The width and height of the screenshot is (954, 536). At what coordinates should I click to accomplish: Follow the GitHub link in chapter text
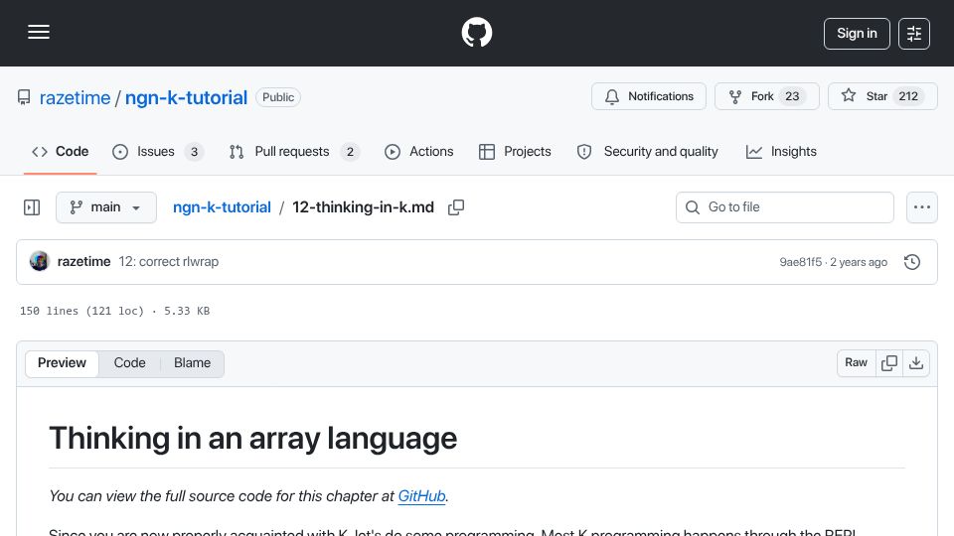point(421,496)
